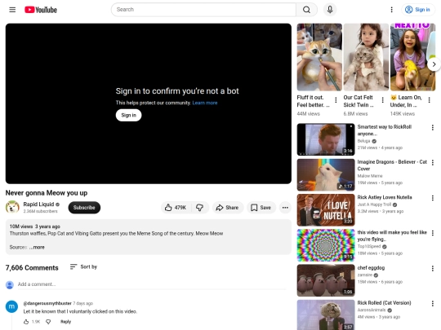Like the video with thumbs up
441x330 pixels.
click(x=176, y=208)
